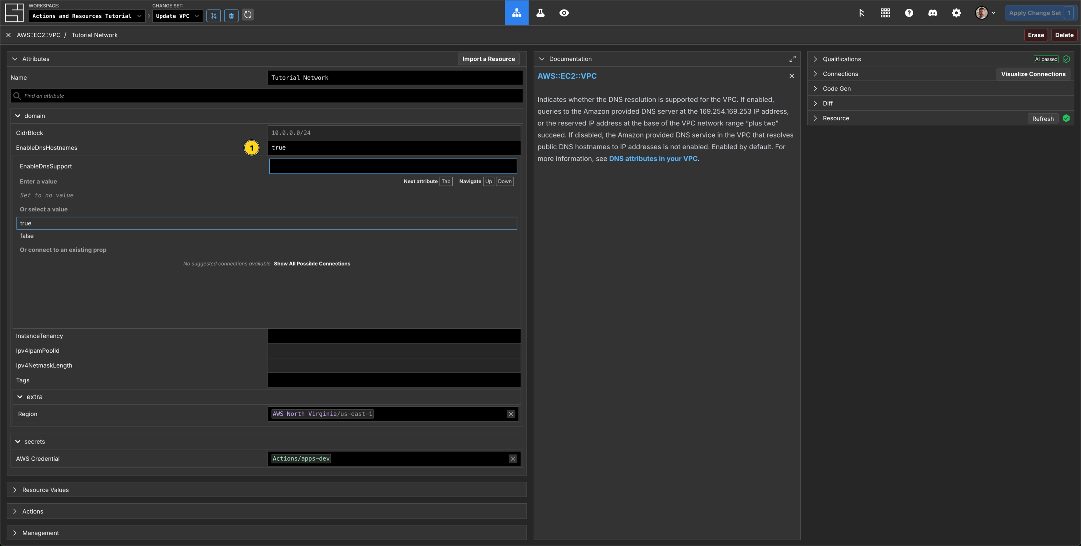The width and height of the screenshot is (1081, 546).
Task: Open the lab flask customize view
Action: click(540, 13)
